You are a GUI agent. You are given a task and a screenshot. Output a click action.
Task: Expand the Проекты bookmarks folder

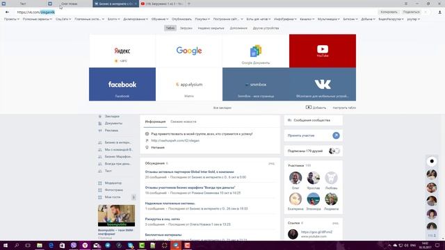[12, 19]
